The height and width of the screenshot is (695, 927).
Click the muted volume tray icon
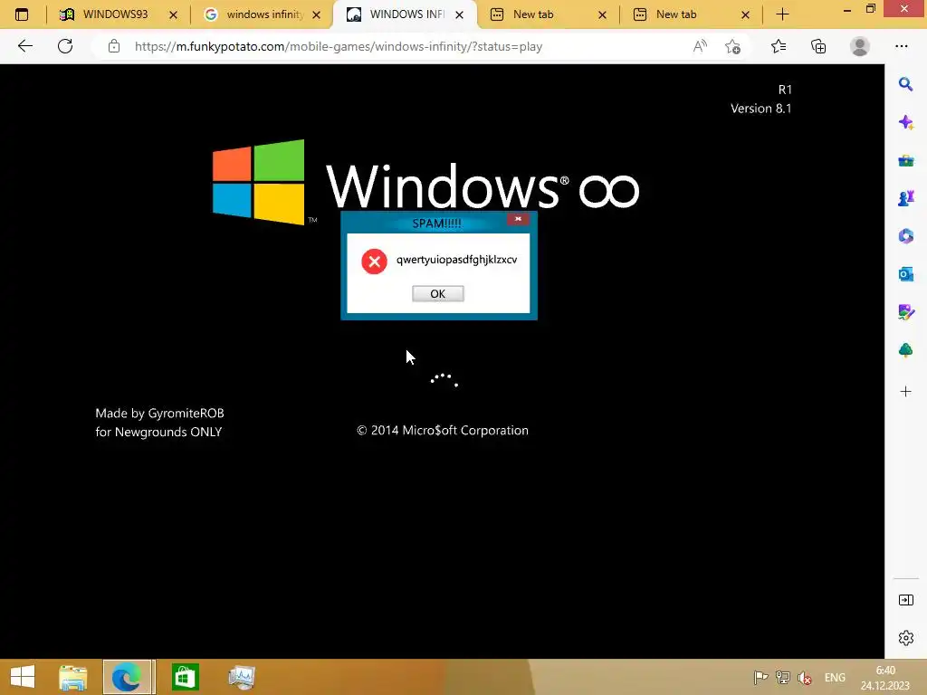click(805, 678)
